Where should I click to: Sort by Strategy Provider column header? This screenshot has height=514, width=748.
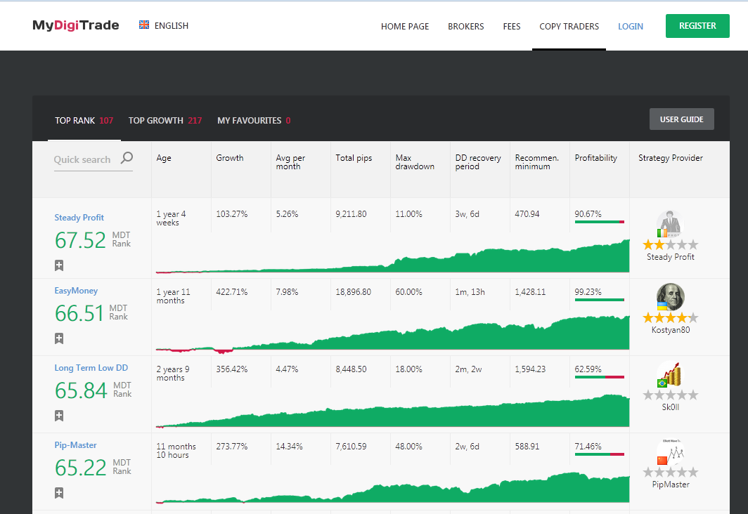[x=670, y=158]
